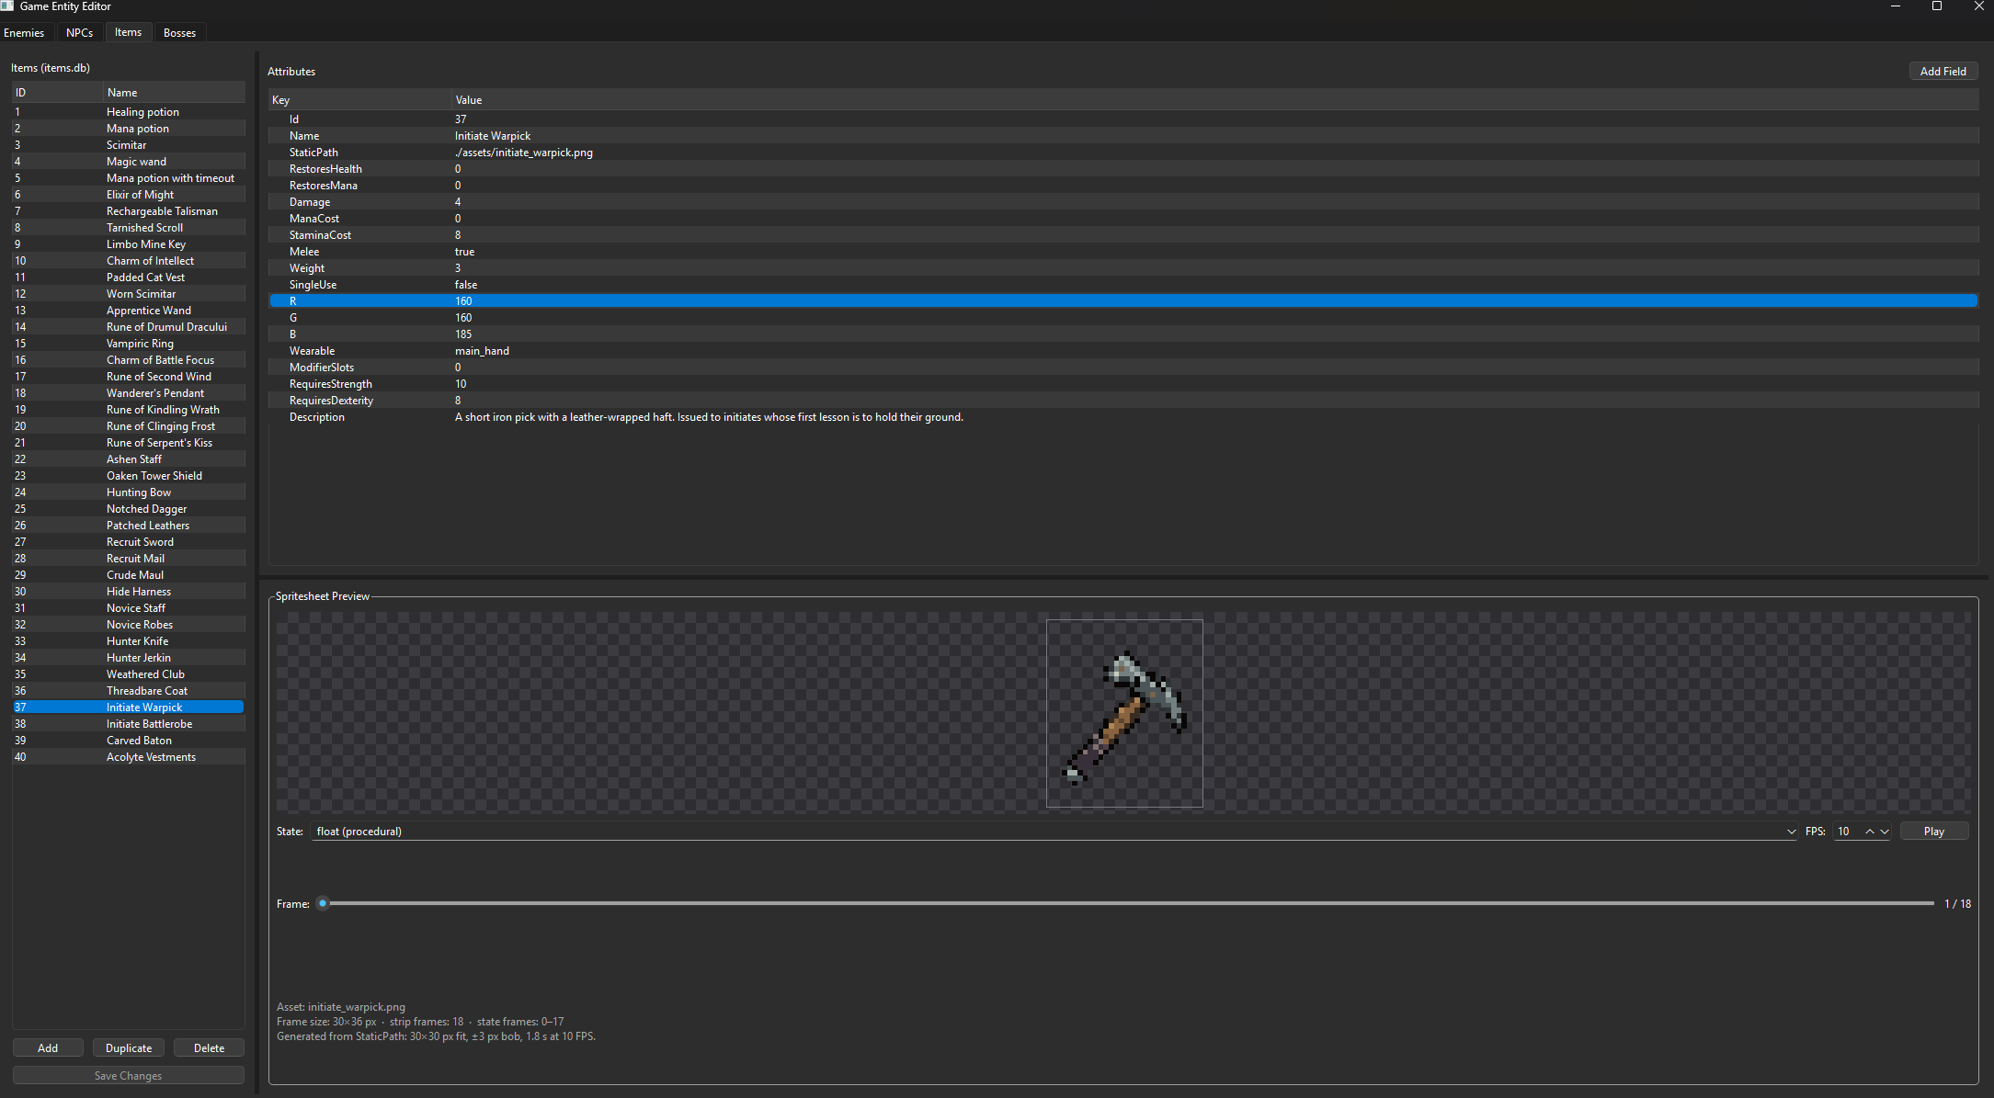Click the Wearable value main_hand

click(x=482, y=350)
